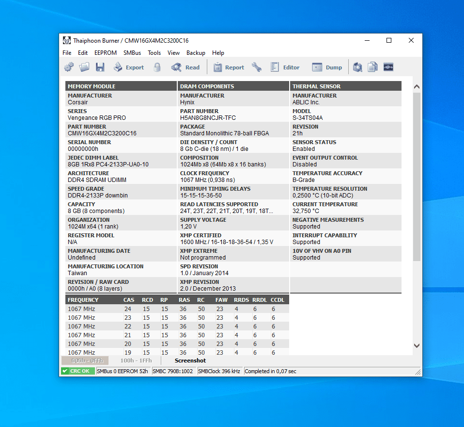Click the scrollbar down arrow
The height and width of the screenshot is (427, 464).
(417, 346)
